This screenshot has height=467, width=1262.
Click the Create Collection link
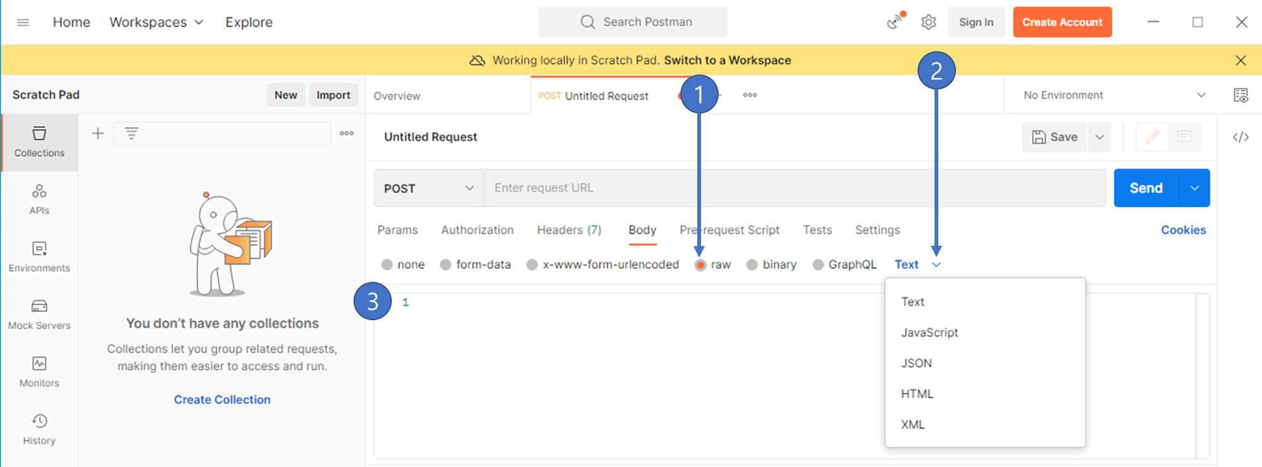222,400
